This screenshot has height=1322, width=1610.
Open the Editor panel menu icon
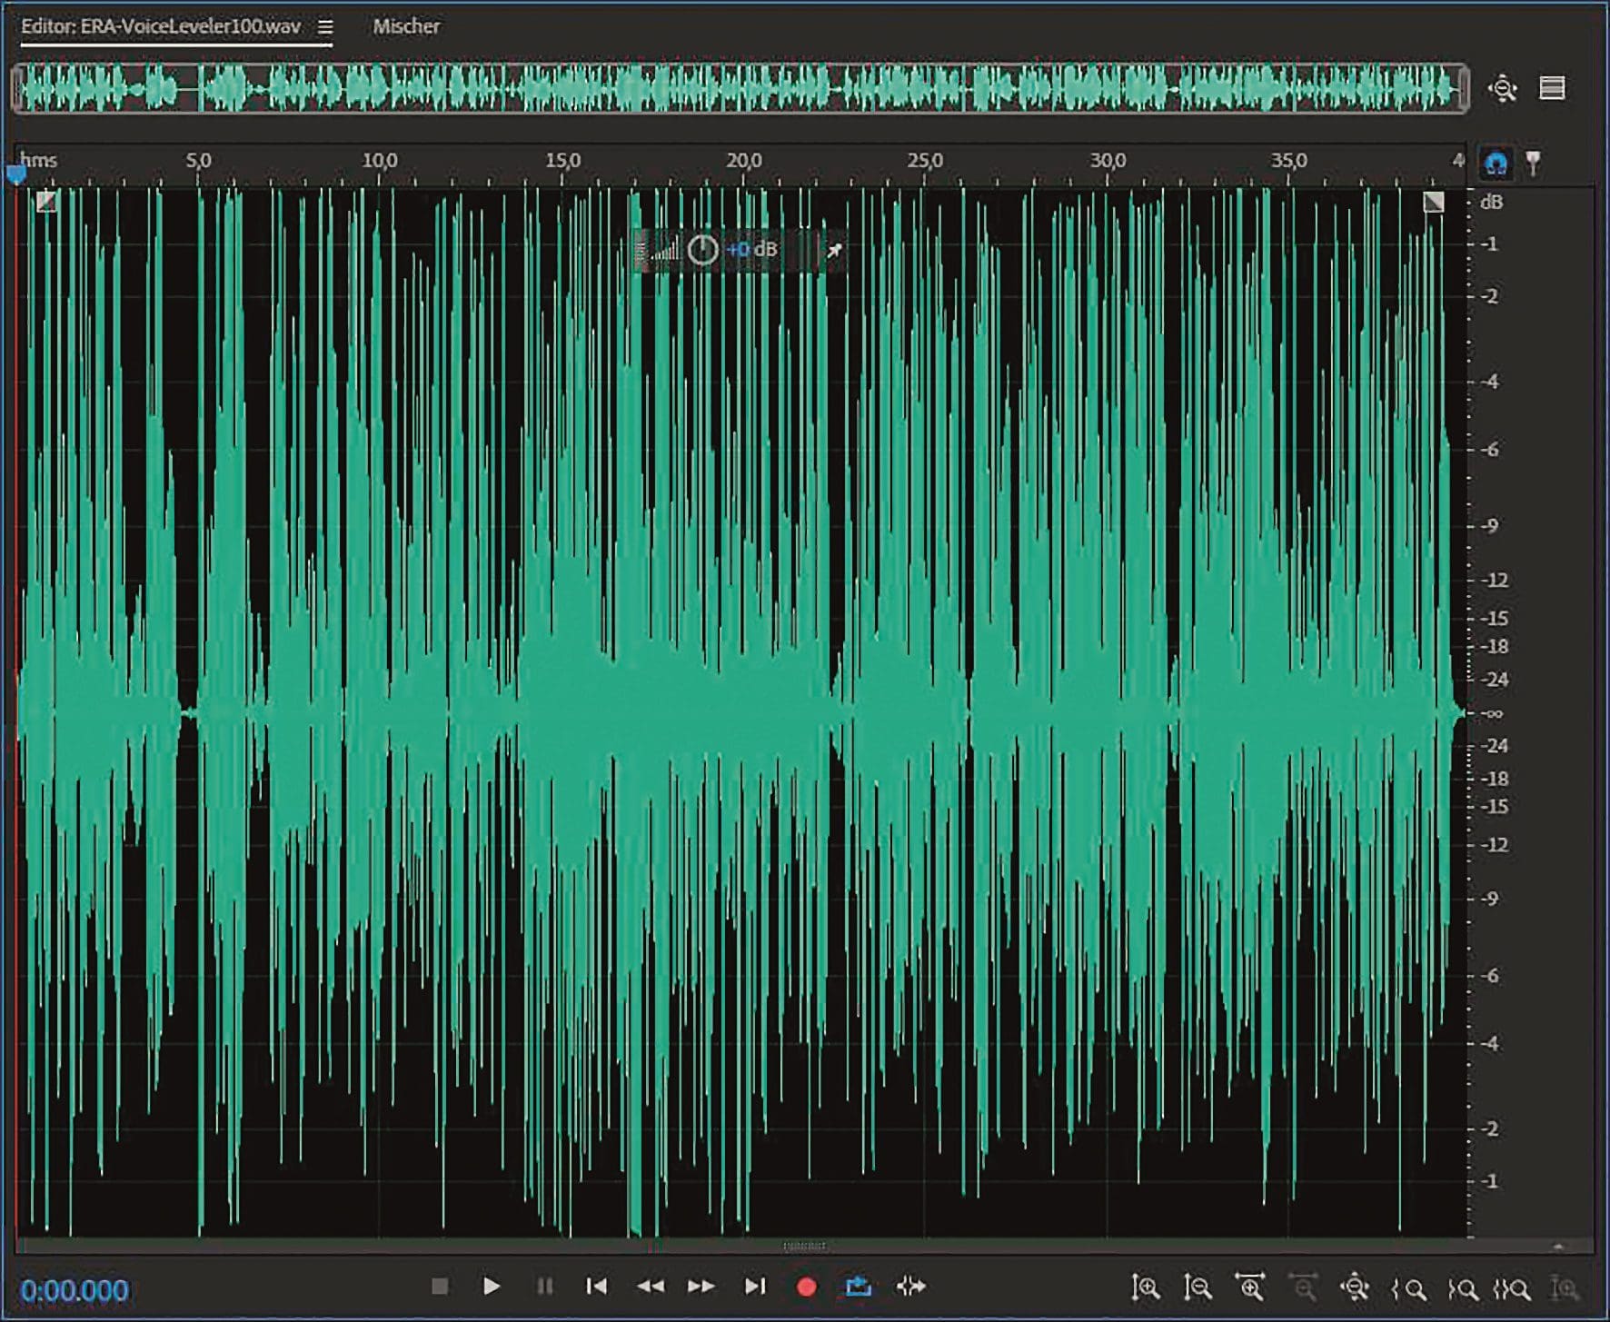click(x=325, y=27)
